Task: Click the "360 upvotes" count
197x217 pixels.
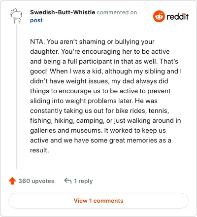Action: tap(36, 181)
